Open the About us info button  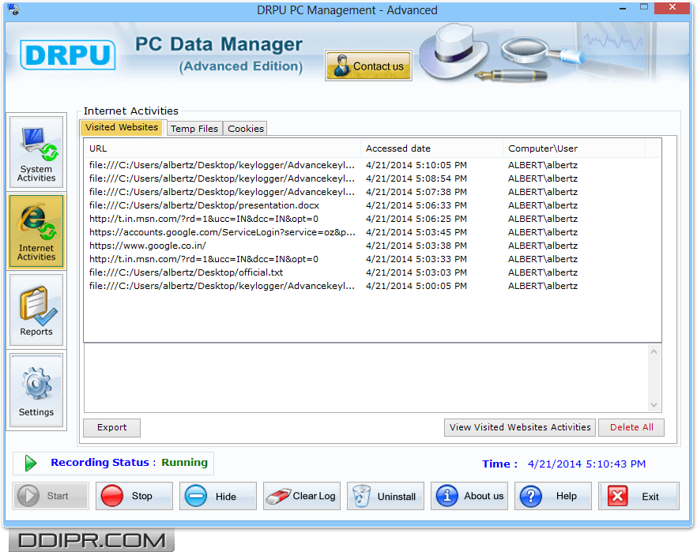pos(469,496)
